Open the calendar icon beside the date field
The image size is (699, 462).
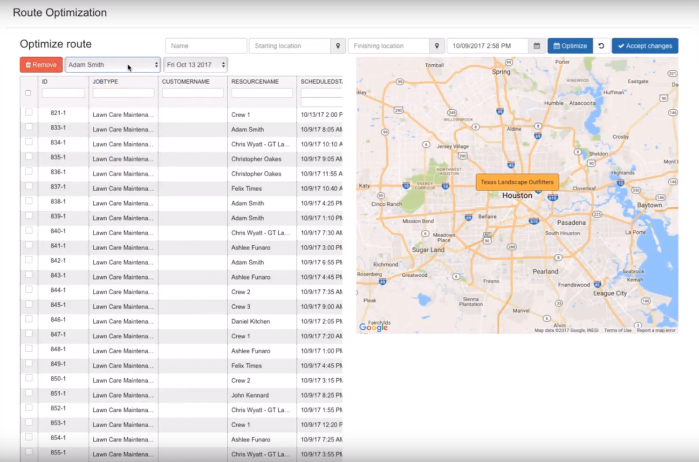click(x=536, y=46)
